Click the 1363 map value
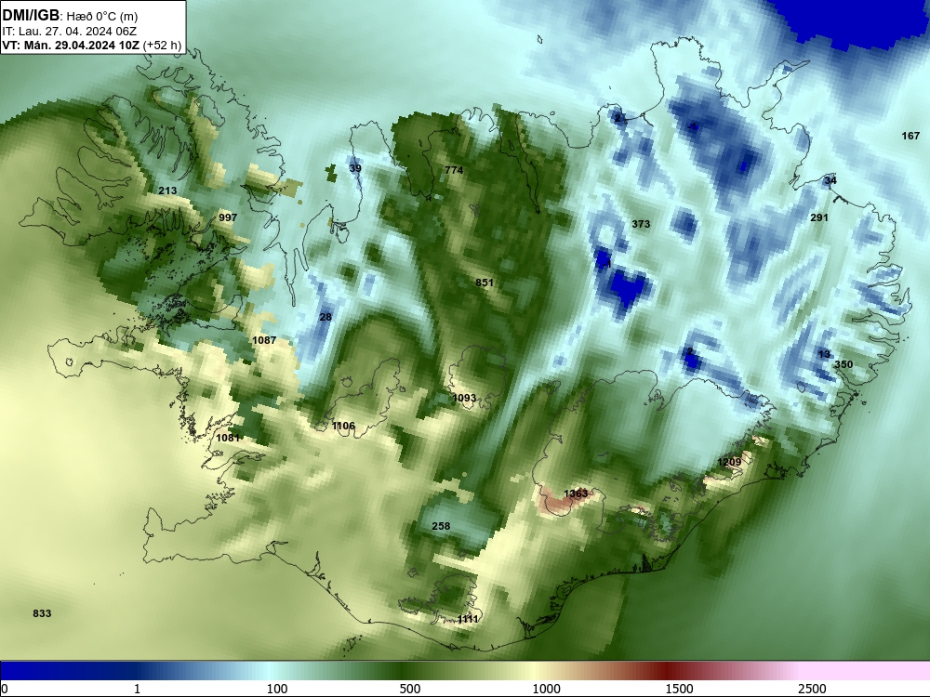 tap(576, 493)
